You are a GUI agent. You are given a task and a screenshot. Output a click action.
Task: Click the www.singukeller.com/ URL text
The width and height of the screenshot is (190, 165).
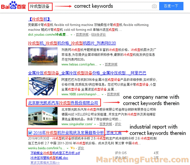point(77,124)
